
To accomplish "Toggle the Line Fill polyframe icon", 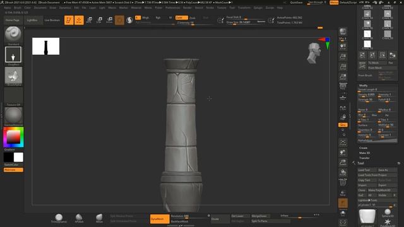I will point(343,182).
